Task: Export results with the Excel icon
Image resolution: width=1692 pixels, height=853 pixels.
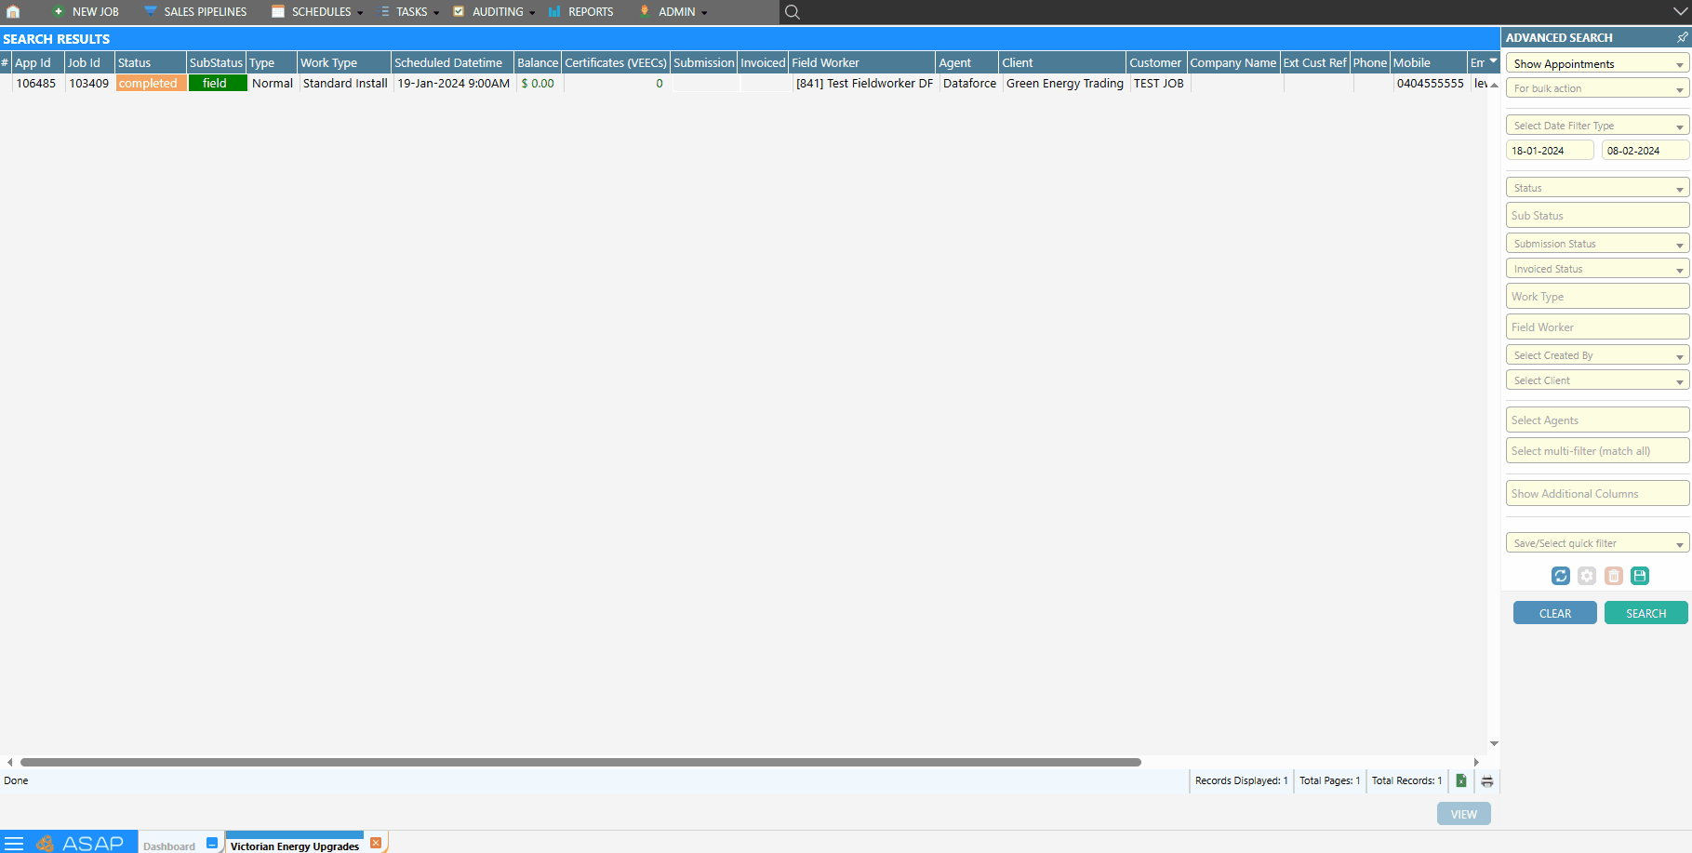Action: click(1460, 781)
